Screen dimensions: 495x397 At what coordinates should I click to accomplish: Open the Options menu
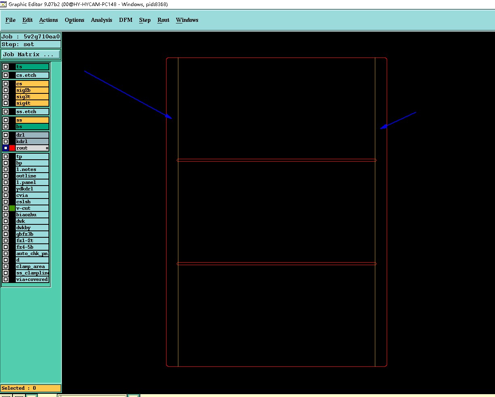tap(74, 20)
